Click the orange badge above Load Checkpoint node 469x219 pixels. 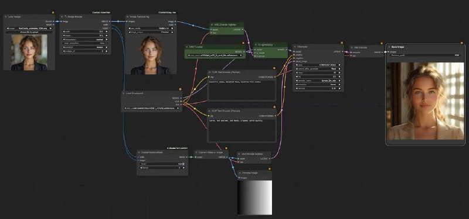tap(181, 89)
